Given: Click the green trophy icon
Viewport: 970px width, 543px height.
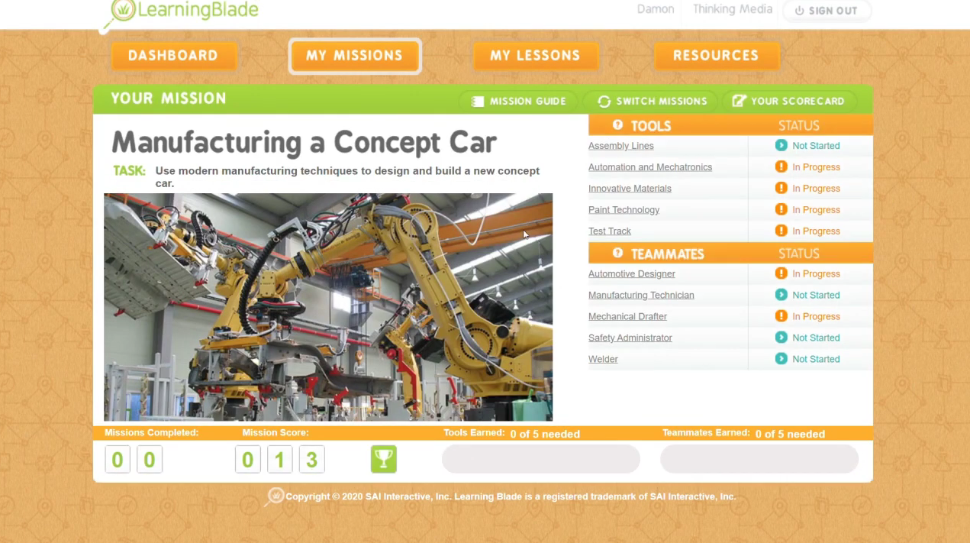Looking at the screenshot, I should tap(384, 459).
